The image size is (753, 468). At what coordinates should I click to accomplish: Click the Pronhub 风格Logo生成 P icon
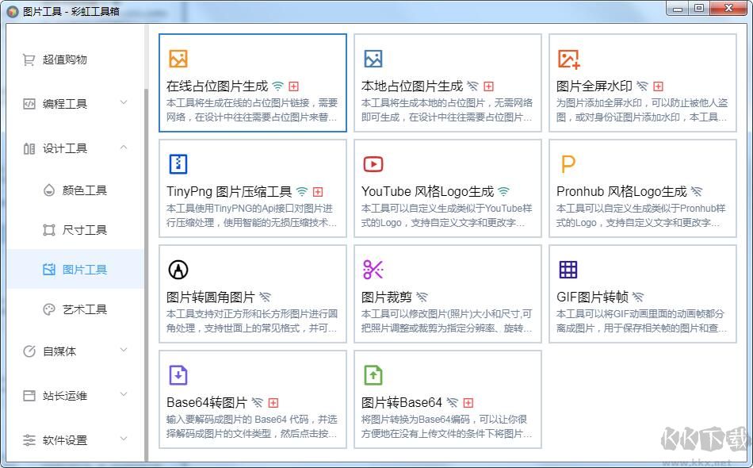pyautogui.click(x=568, y=164)
